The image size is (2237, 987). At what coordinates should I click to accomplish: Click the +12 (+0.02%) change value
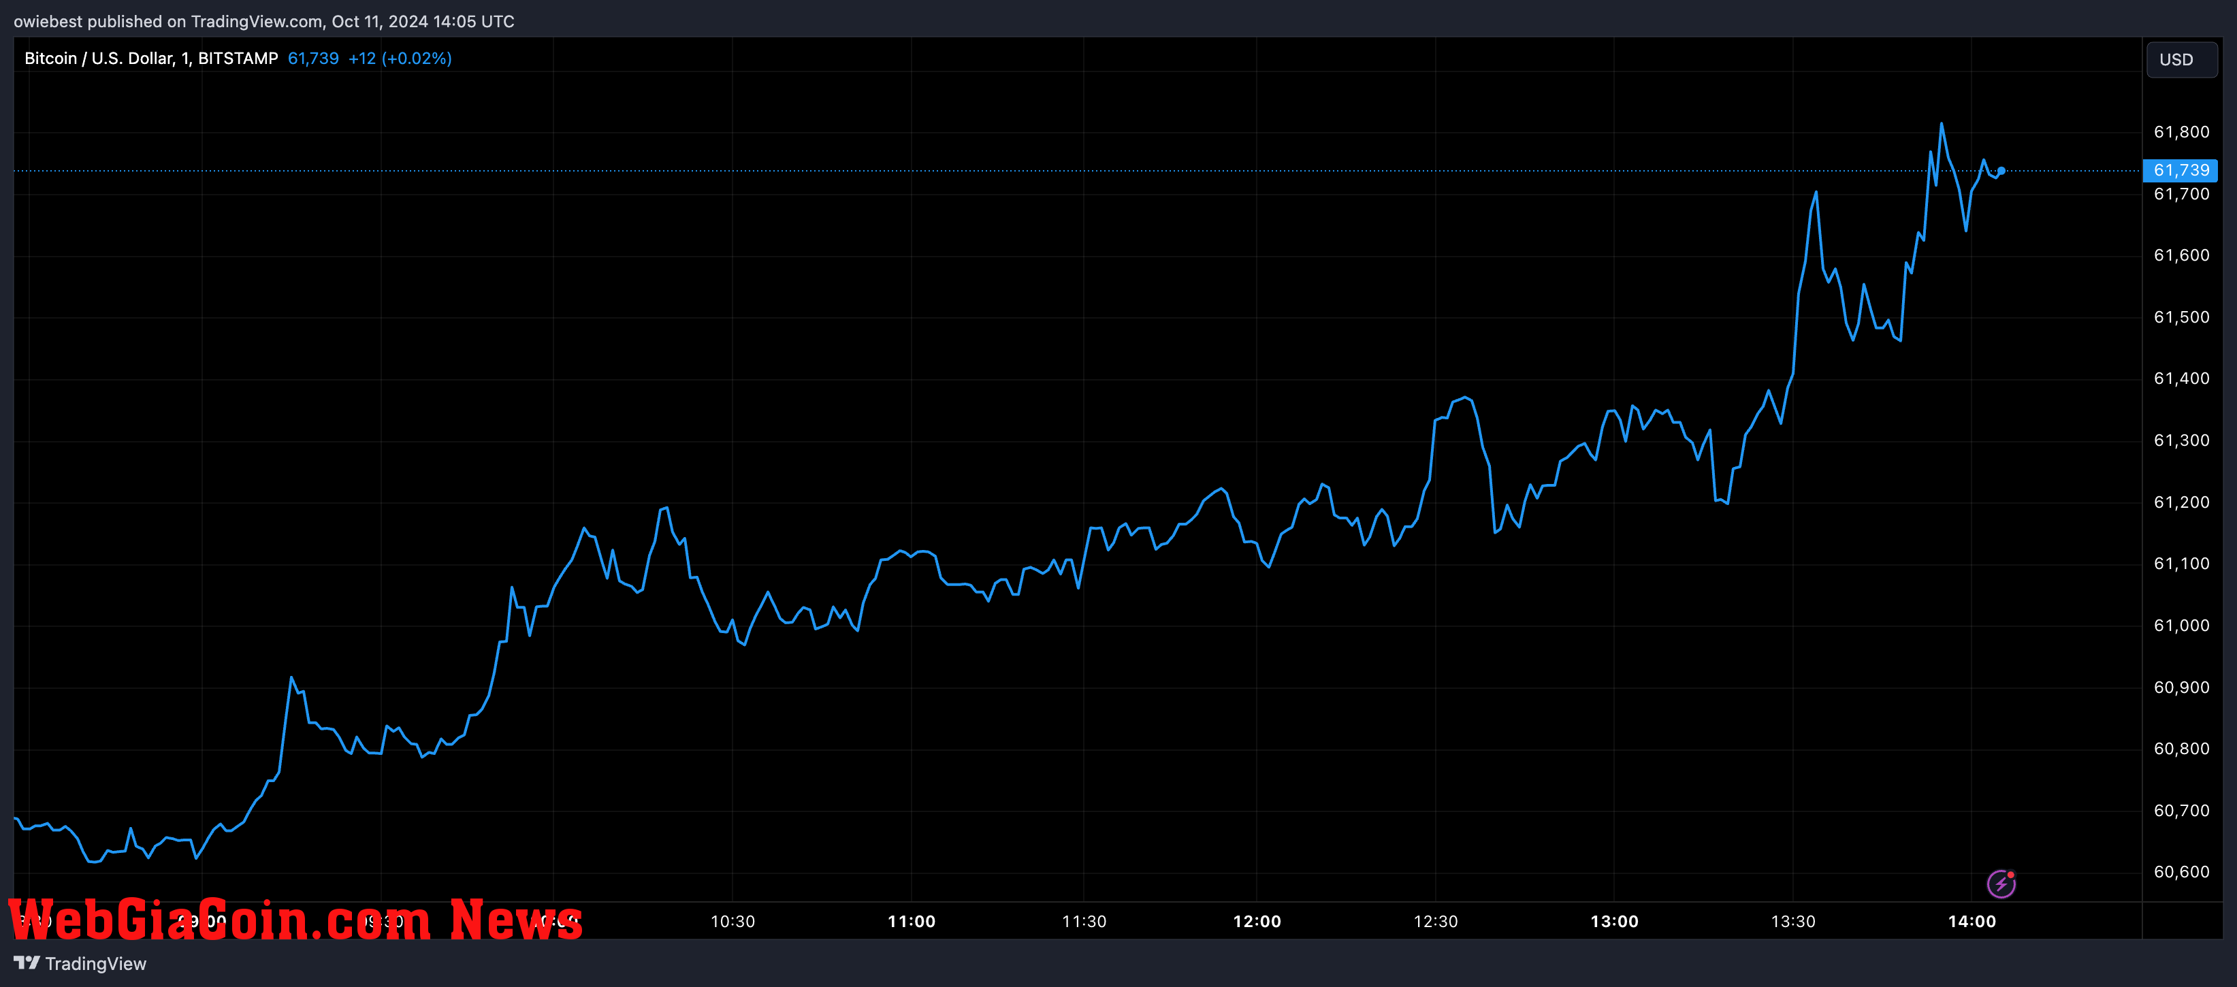[400, 58]
